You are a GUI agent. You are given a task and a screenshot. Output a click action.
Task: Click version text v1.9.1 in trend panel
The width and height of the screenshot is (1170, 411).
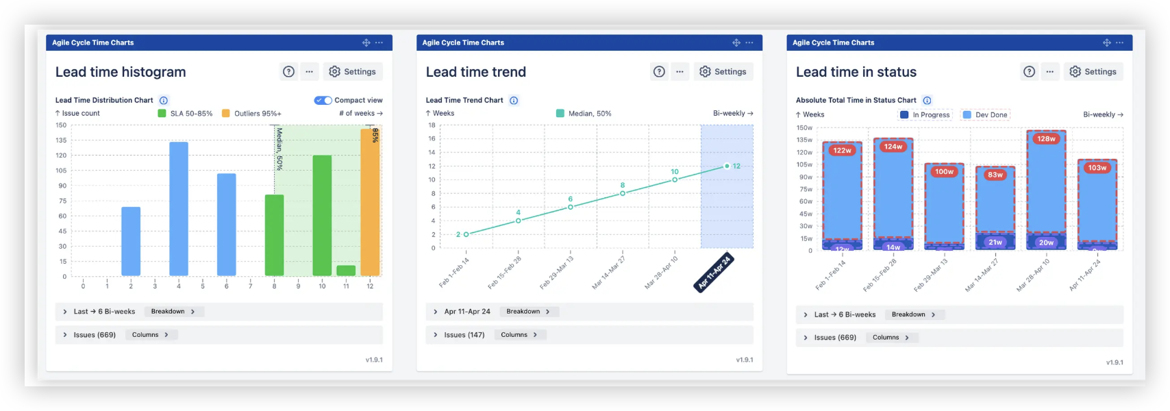click(745, 360)
